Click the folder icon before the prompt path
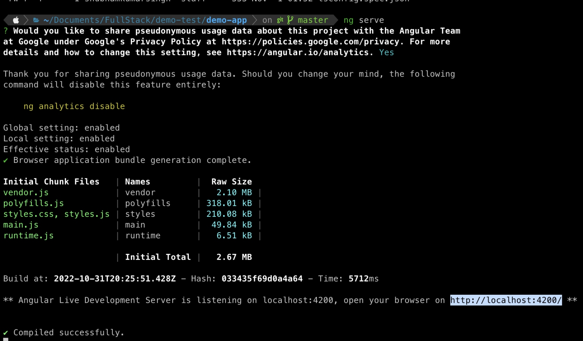Screen dimensions: 583x341 (x=36, y=20)
